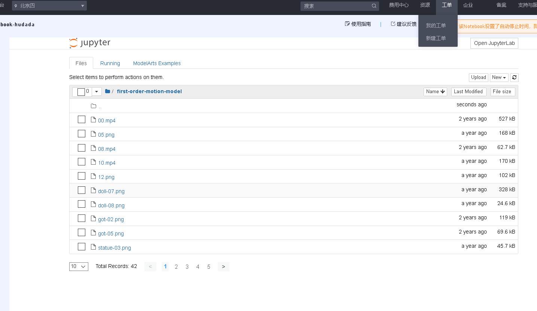537x311 pixels.
Task: Expand the selection options caret dropdown
Action: pyautogui.click(x=97, y=92)
